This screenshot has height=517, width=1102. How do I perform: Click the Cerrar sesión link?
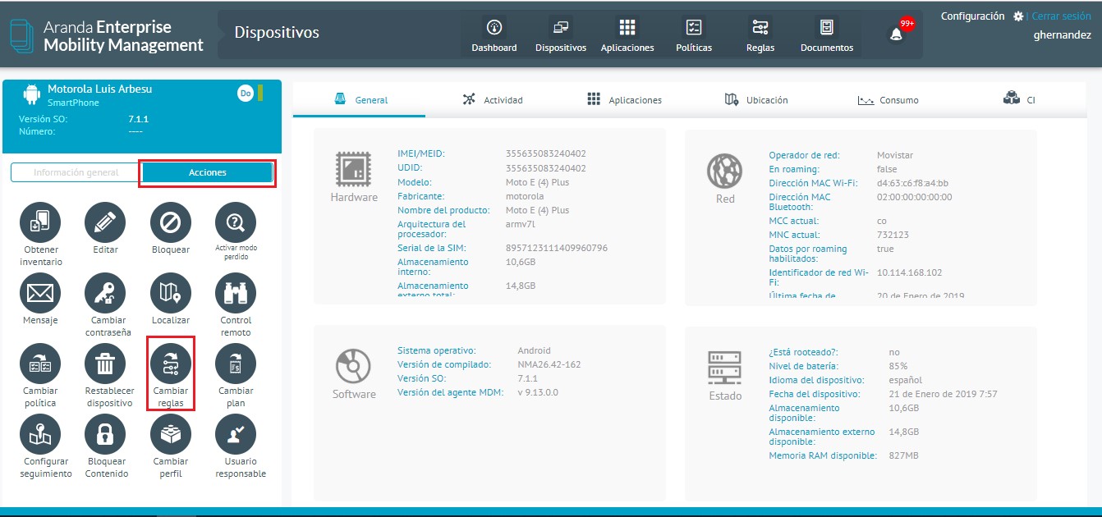(1062, 16)
